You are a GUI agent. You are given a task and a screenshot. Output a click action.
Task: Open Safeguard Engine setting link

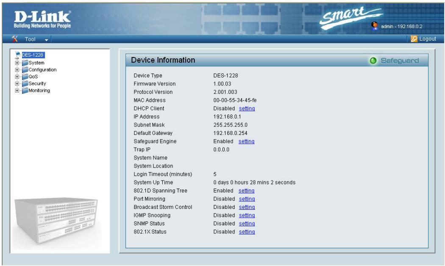point(246,141)
